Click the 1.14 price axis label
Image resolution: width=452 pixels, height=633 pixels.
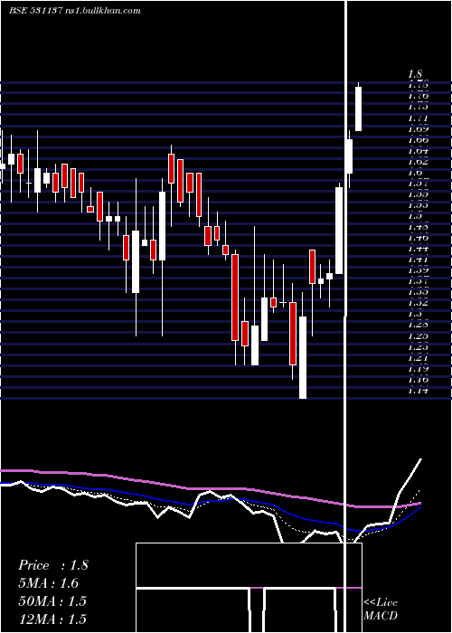pos(418,391)
